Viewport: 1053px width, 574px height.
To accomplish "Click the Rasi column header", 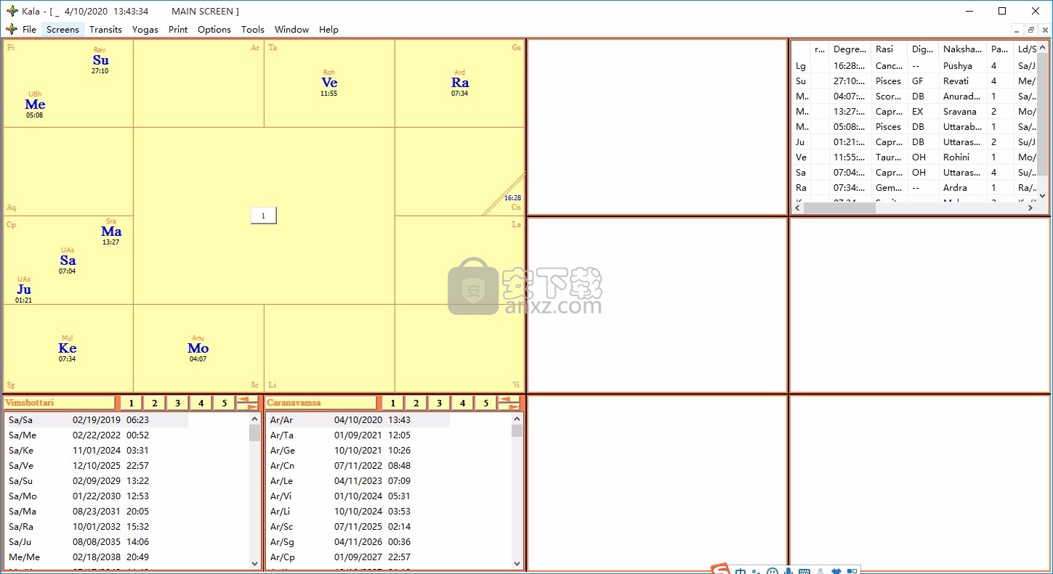I will 889,49.
